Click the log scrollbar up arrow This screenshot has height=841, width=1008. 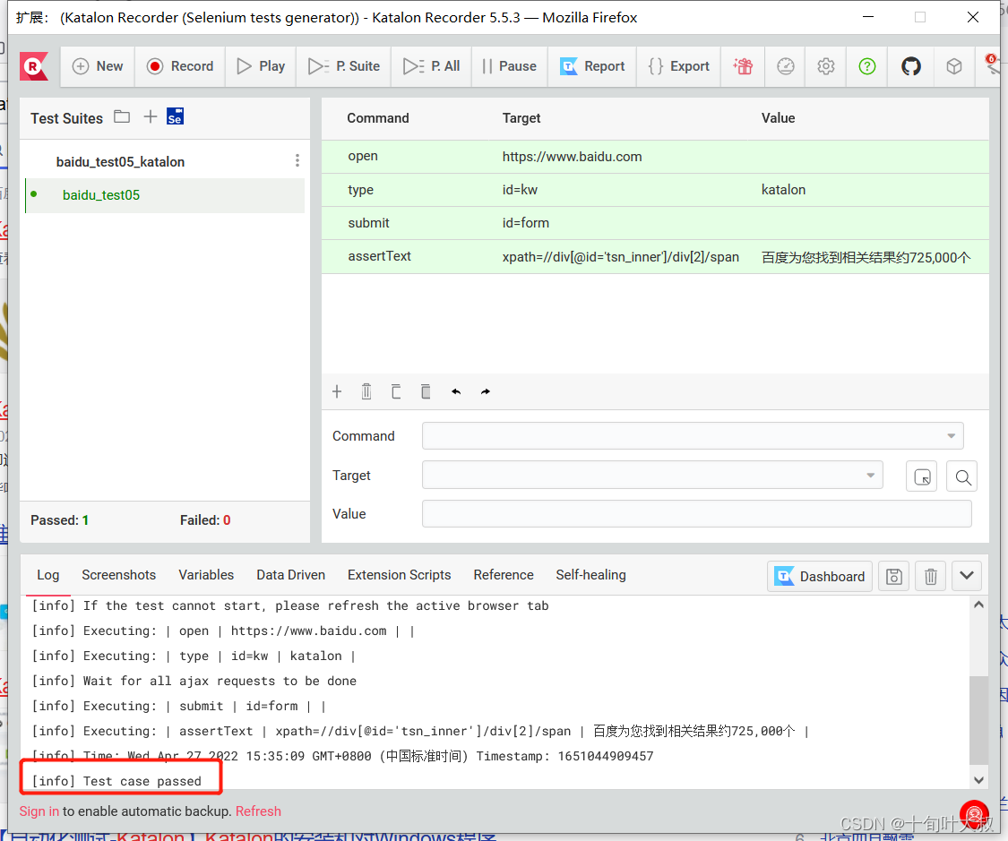[978, 605]
